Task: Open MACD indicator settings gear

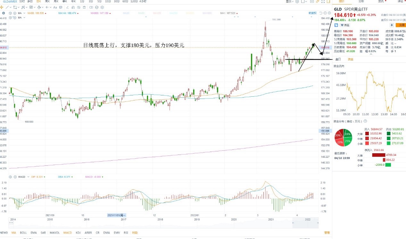Action: pyautogui.click(x=10, y=177)
